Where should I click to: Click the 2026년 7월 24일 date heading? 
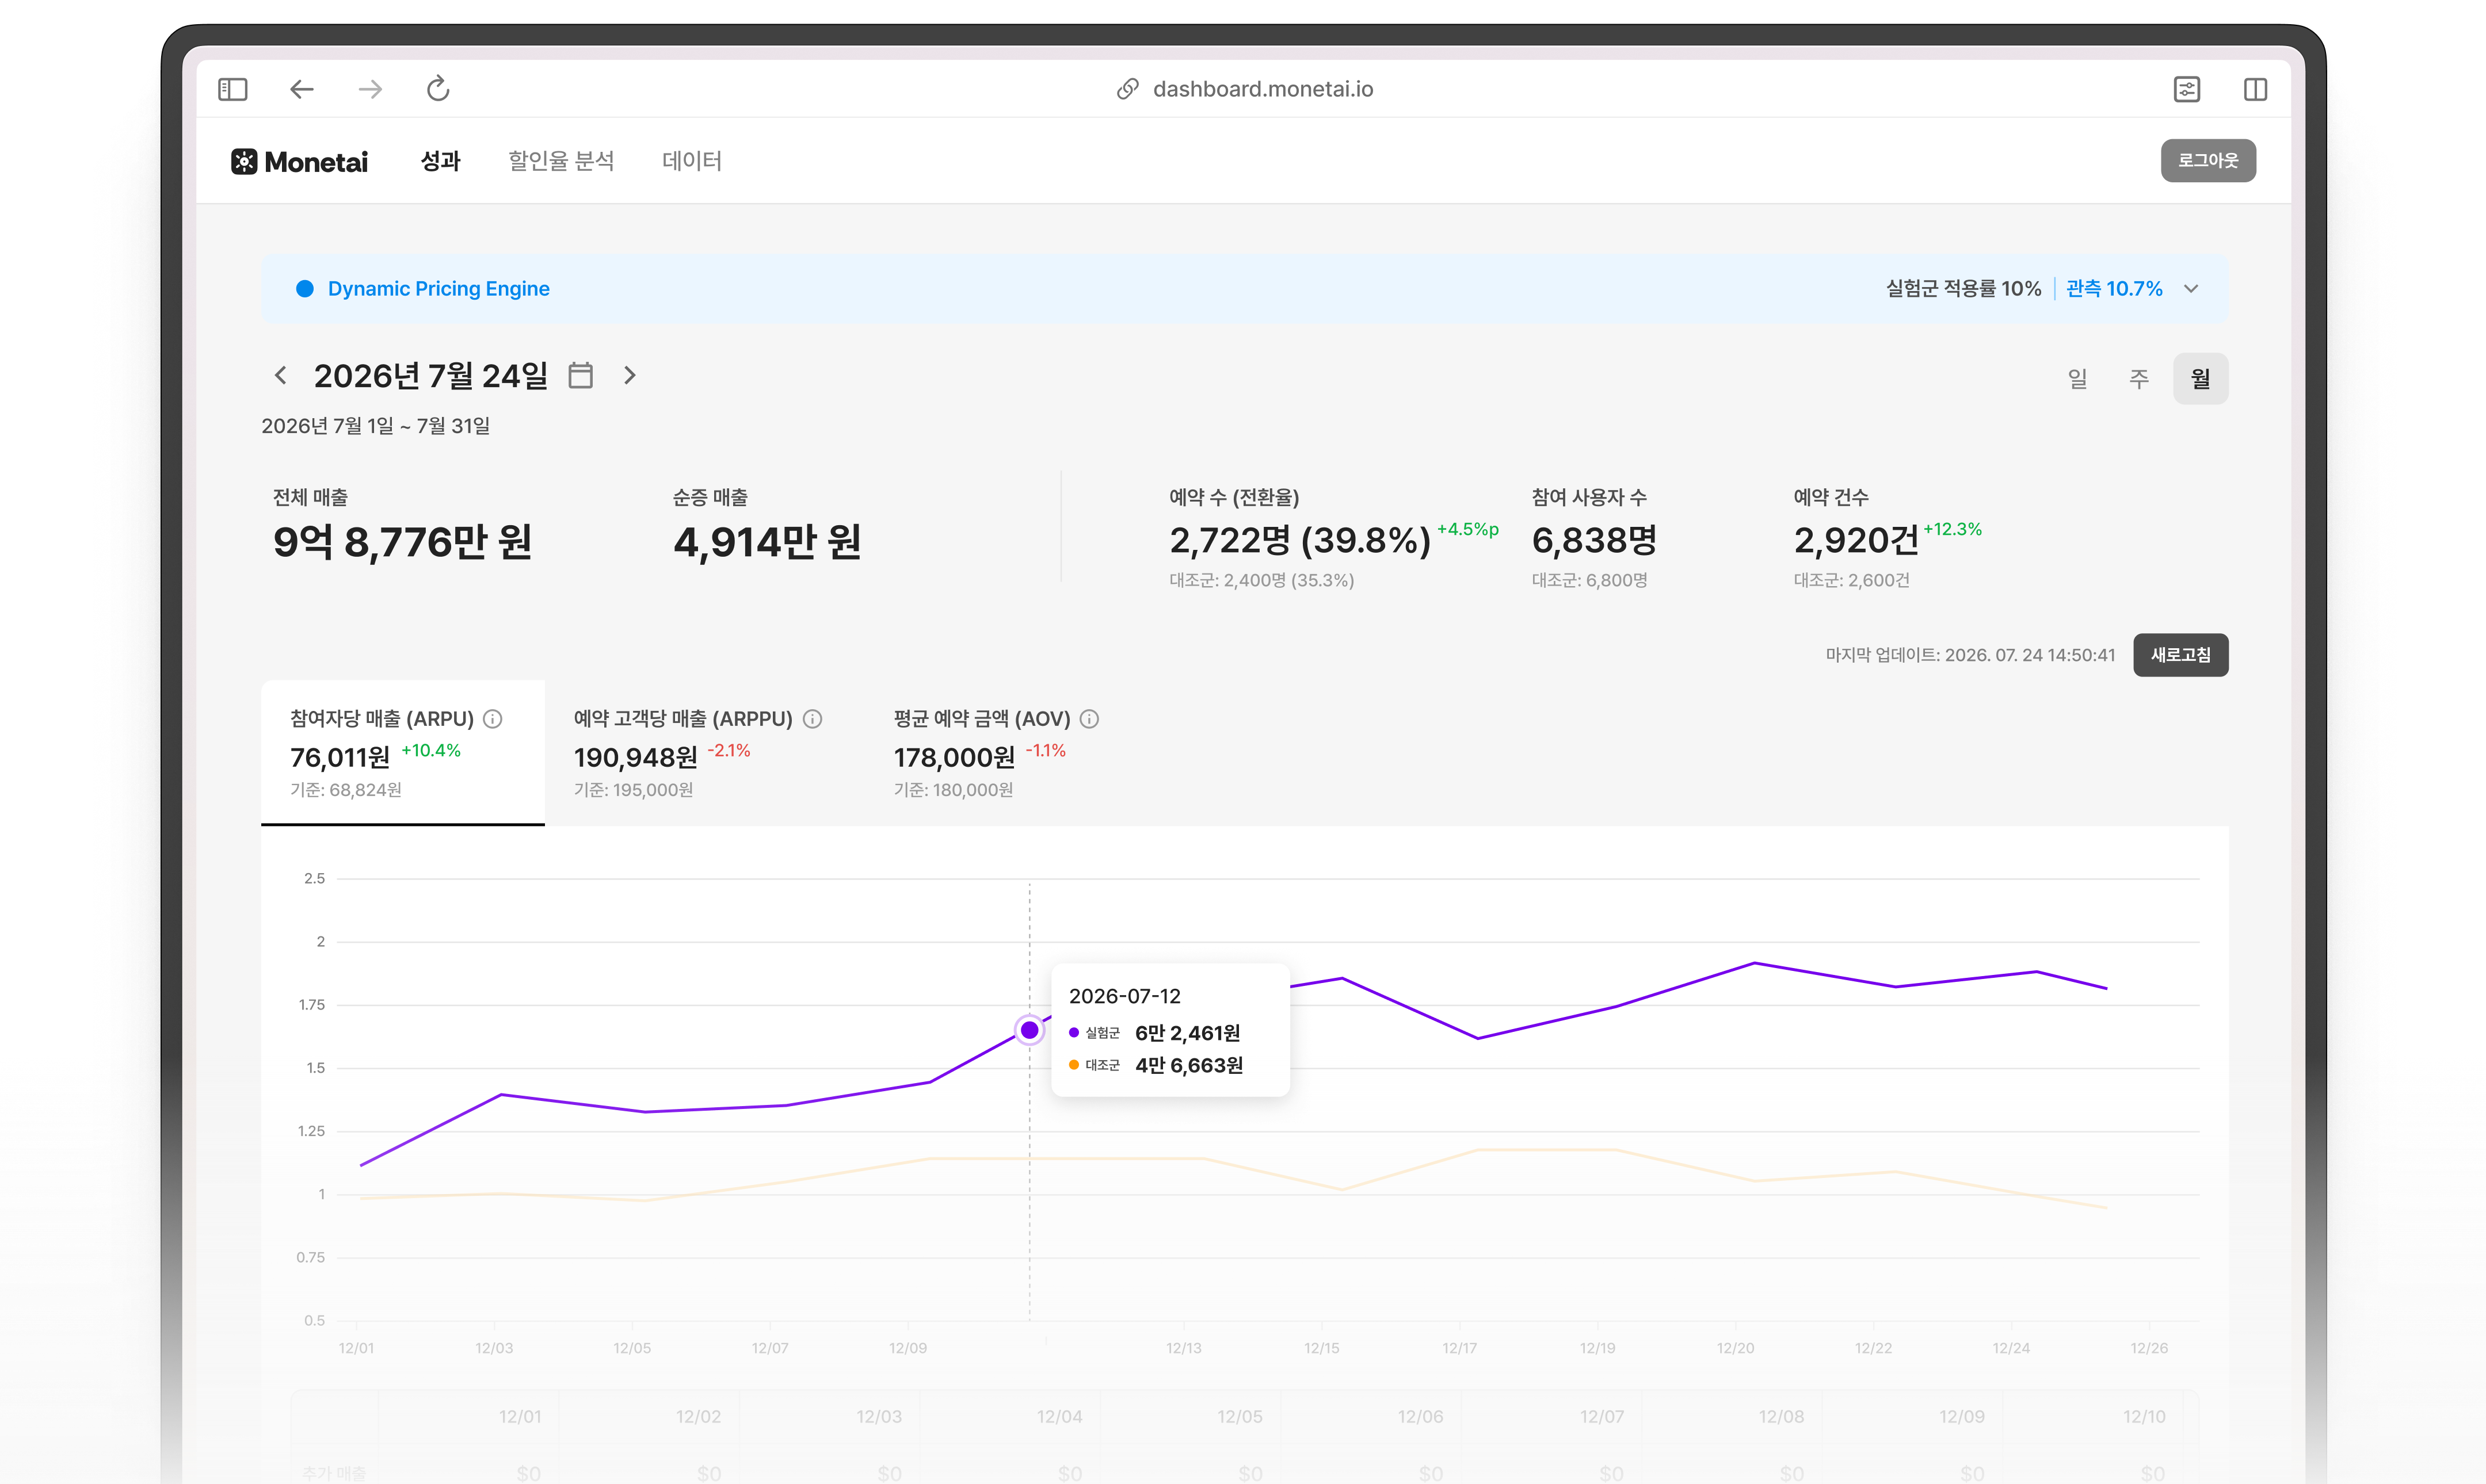[431, 376]
